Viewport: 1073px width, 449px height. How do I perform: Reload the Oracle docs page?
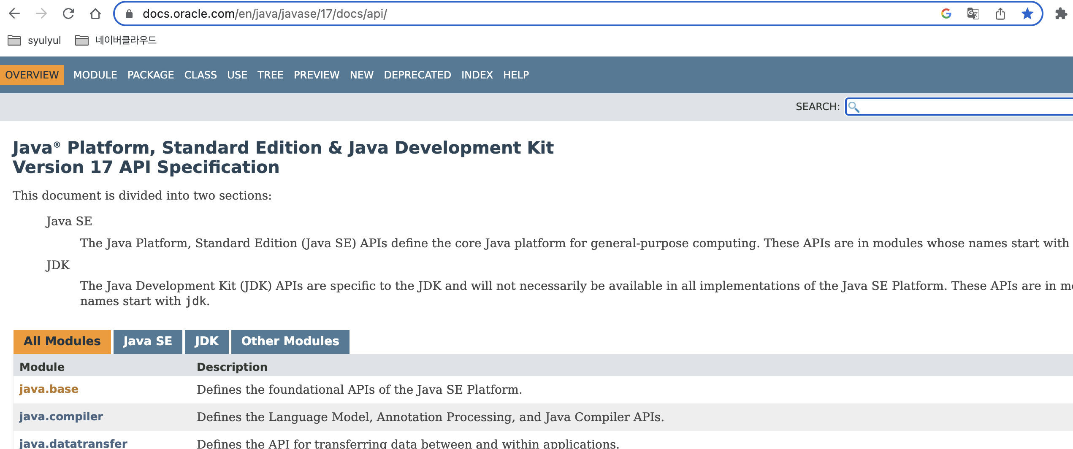[x=68, y=14]
